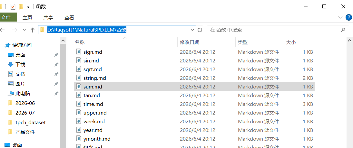The image size is (353, 148).
Task: Open recent locations dropdown arrow
Action: coord(24,30)
